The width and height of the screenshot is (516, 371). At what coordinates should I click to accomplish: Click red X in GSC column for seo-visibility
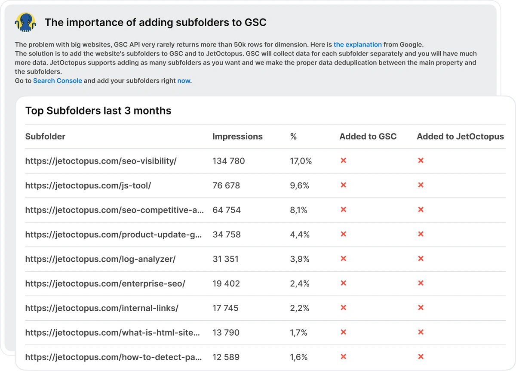(343, 161)
